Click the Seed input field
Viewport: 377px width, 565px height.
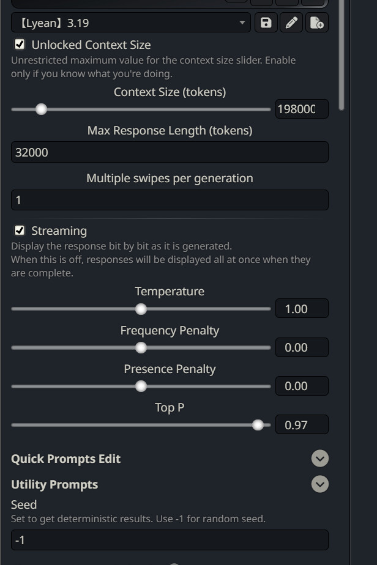pos(170,540)
